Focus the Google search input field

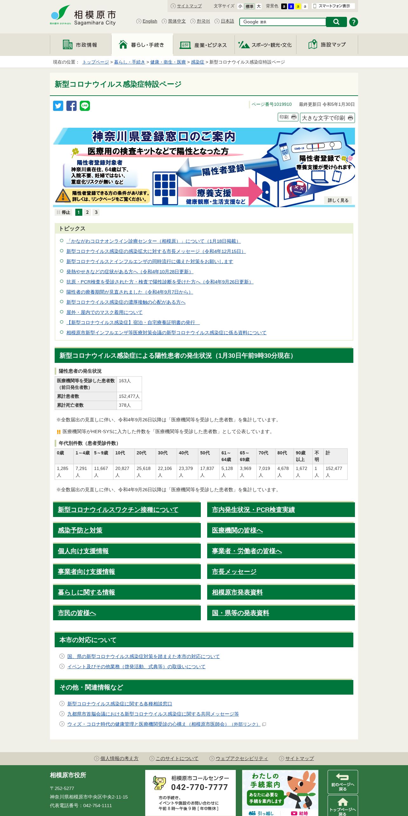(283, 22)
